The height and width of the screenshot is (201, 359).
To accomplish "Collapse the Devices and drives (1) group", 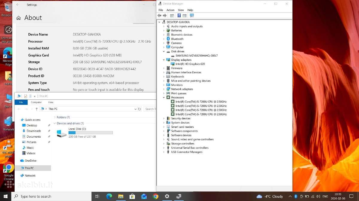I will click(54, 123).
